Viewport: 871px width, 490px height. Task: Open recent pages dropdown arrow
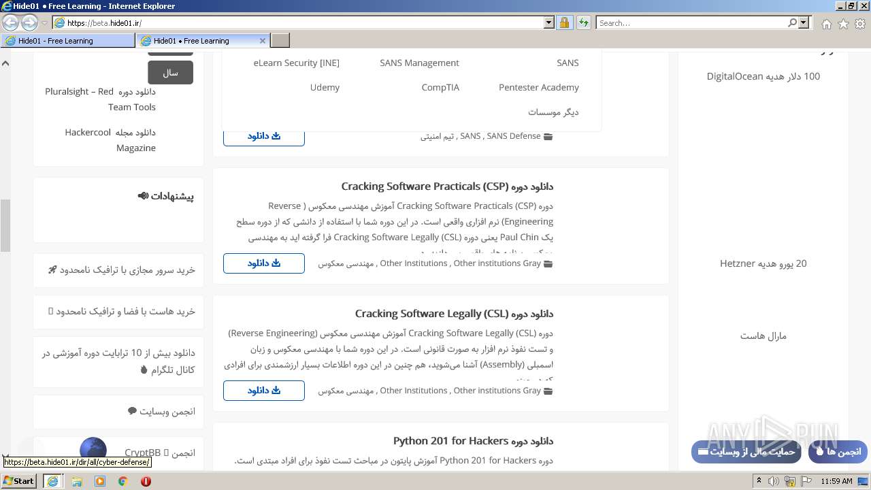click(45, 23)
